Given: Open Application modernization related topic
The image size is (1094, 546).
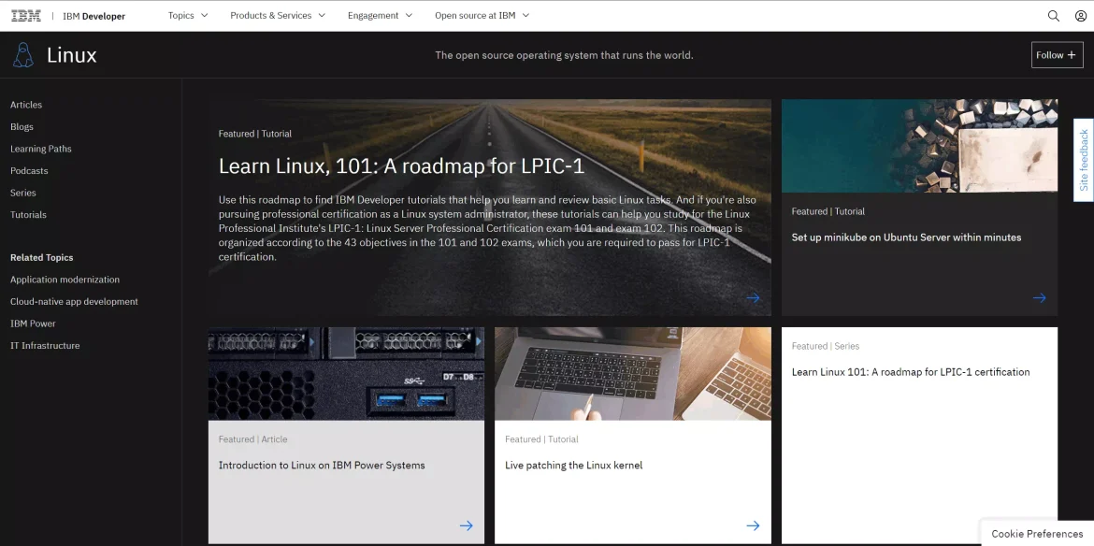Looking at the screenshot, I should pos(65,280).
